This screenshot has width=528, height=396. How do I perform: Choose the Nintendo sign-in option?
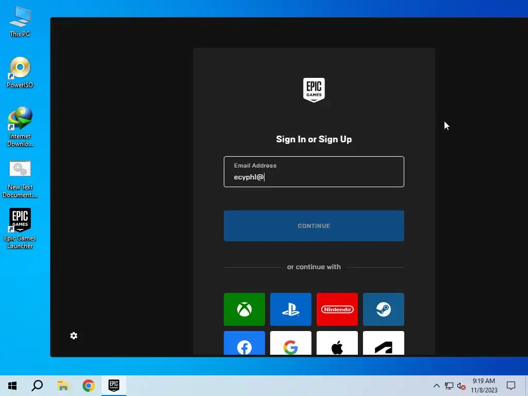pyautogui.click(x=337, y=309)
